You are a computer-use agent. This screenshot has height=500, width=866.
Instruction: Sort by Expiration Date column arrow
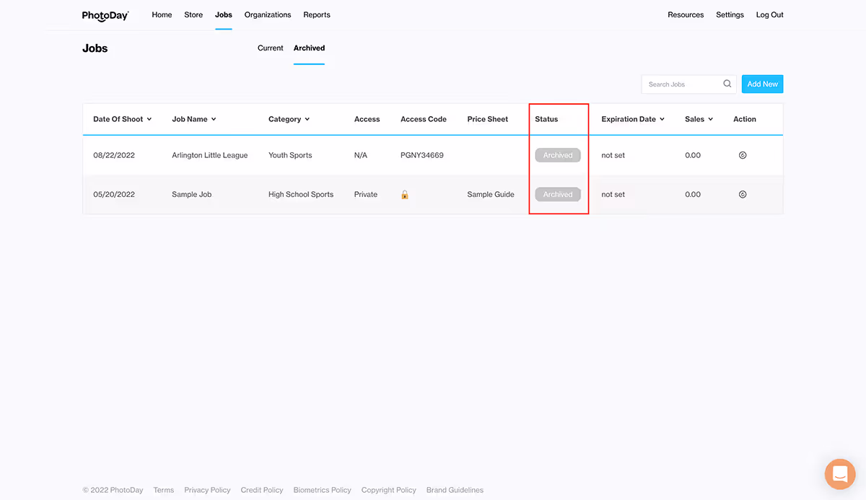[662, 119]
